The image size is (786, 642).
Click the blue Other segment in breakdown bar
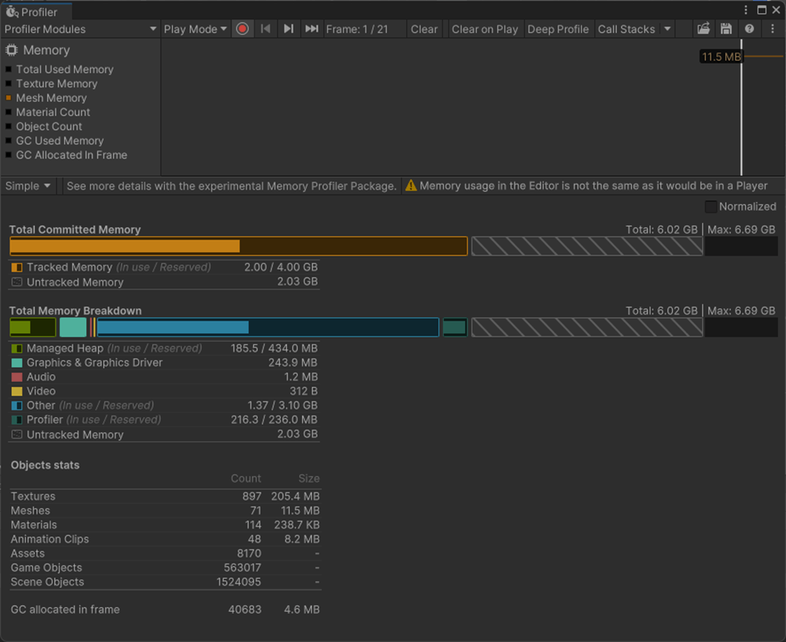pyautogui.click(x=268, y=327)
